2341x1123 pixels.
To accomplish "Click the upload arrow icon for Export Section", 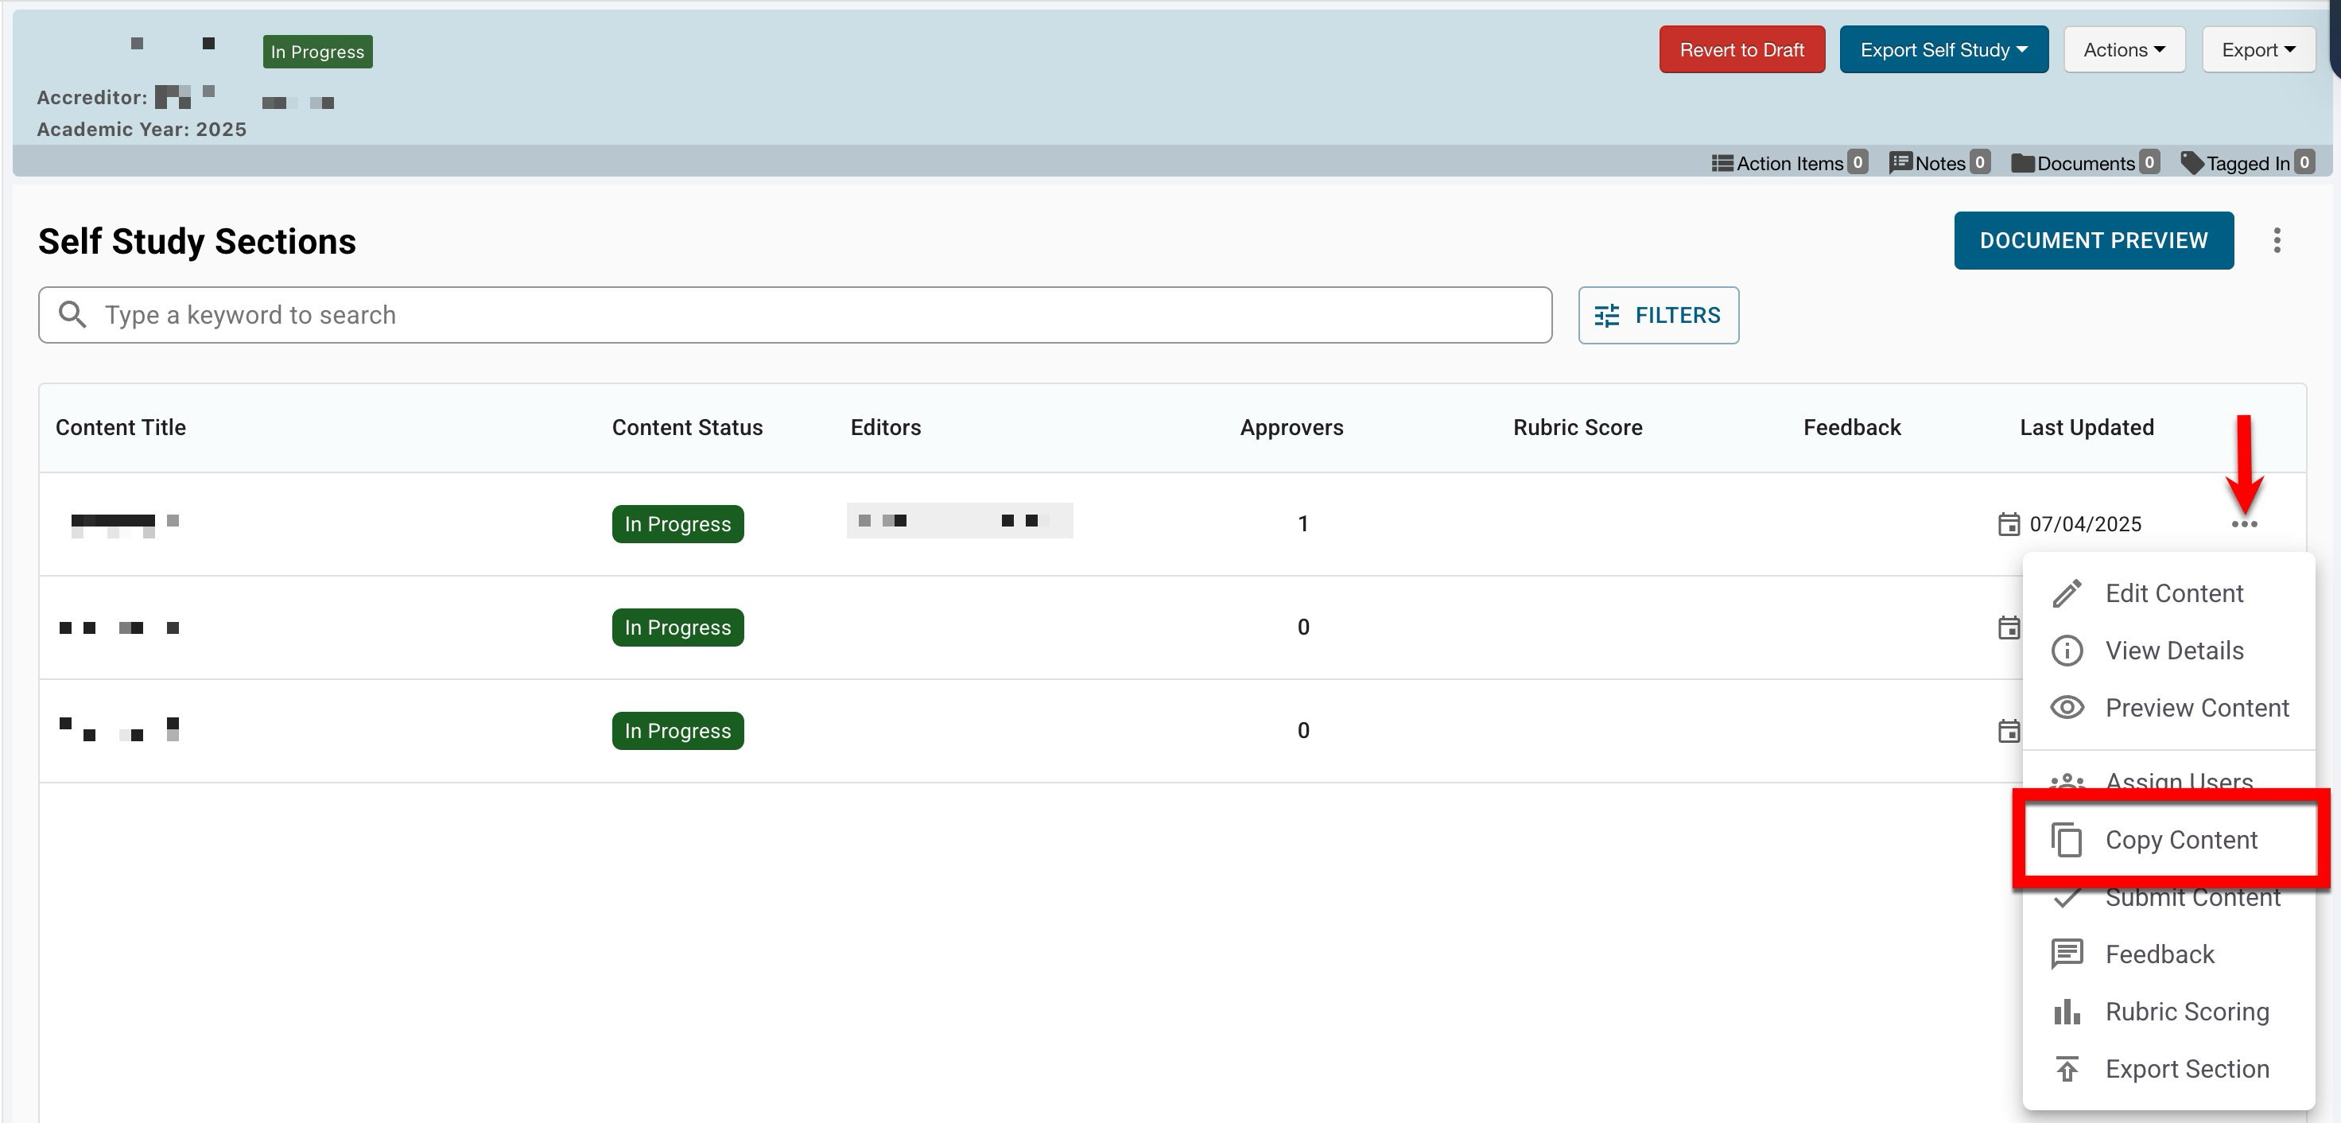I will (2067, 1068).
